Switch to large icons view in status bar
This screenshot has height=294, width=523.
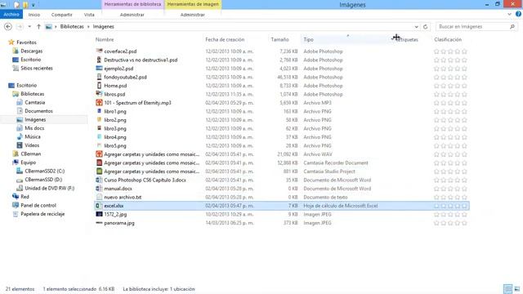click(517, 288)
